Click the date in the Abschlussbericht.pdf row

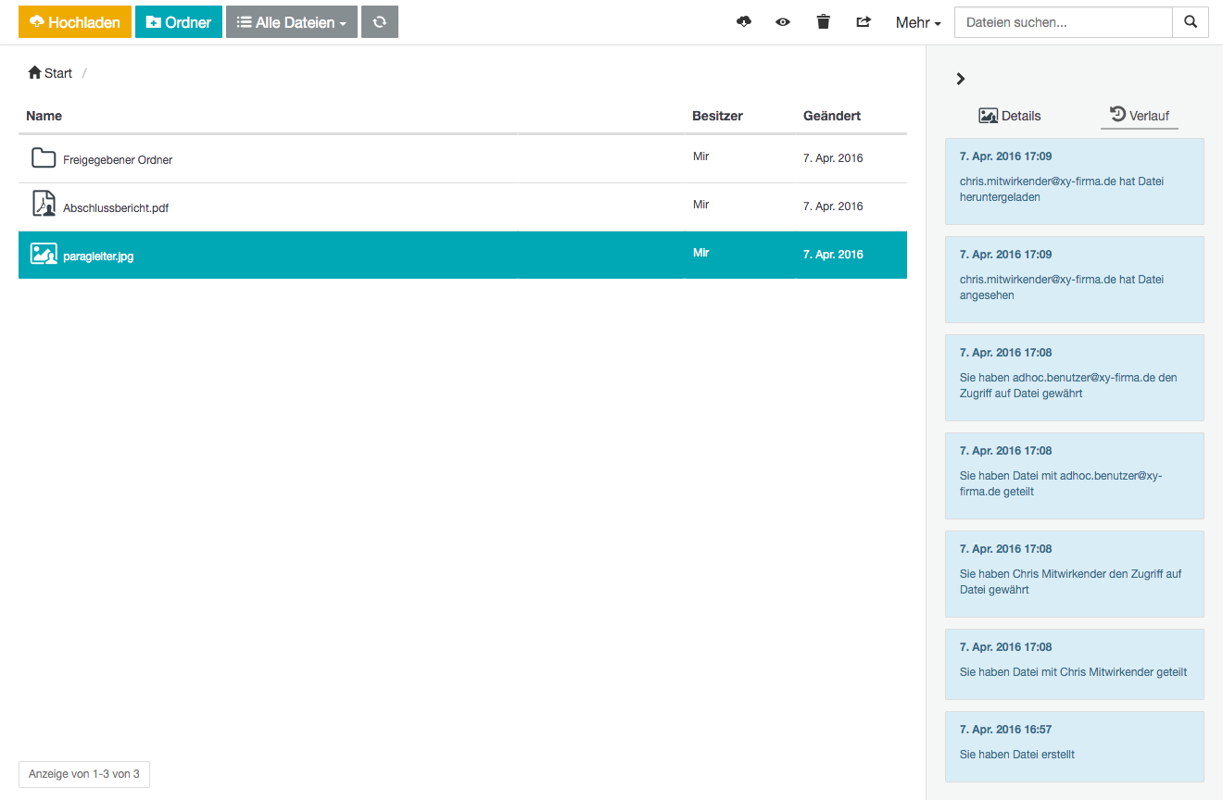pos(833,206)
